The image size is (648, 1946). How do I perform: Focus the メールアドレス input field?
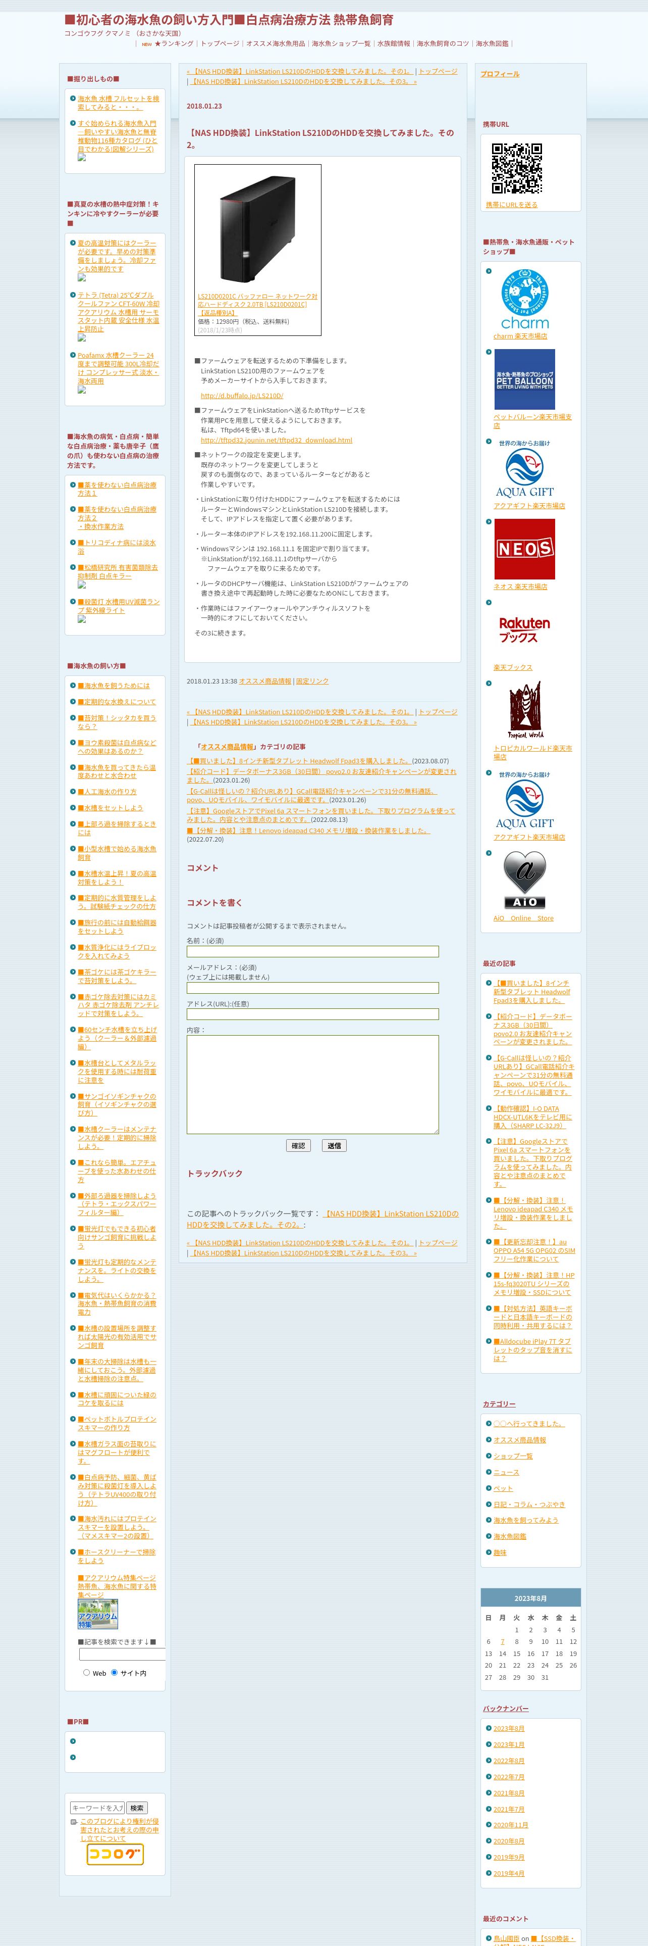pos(312,987)
